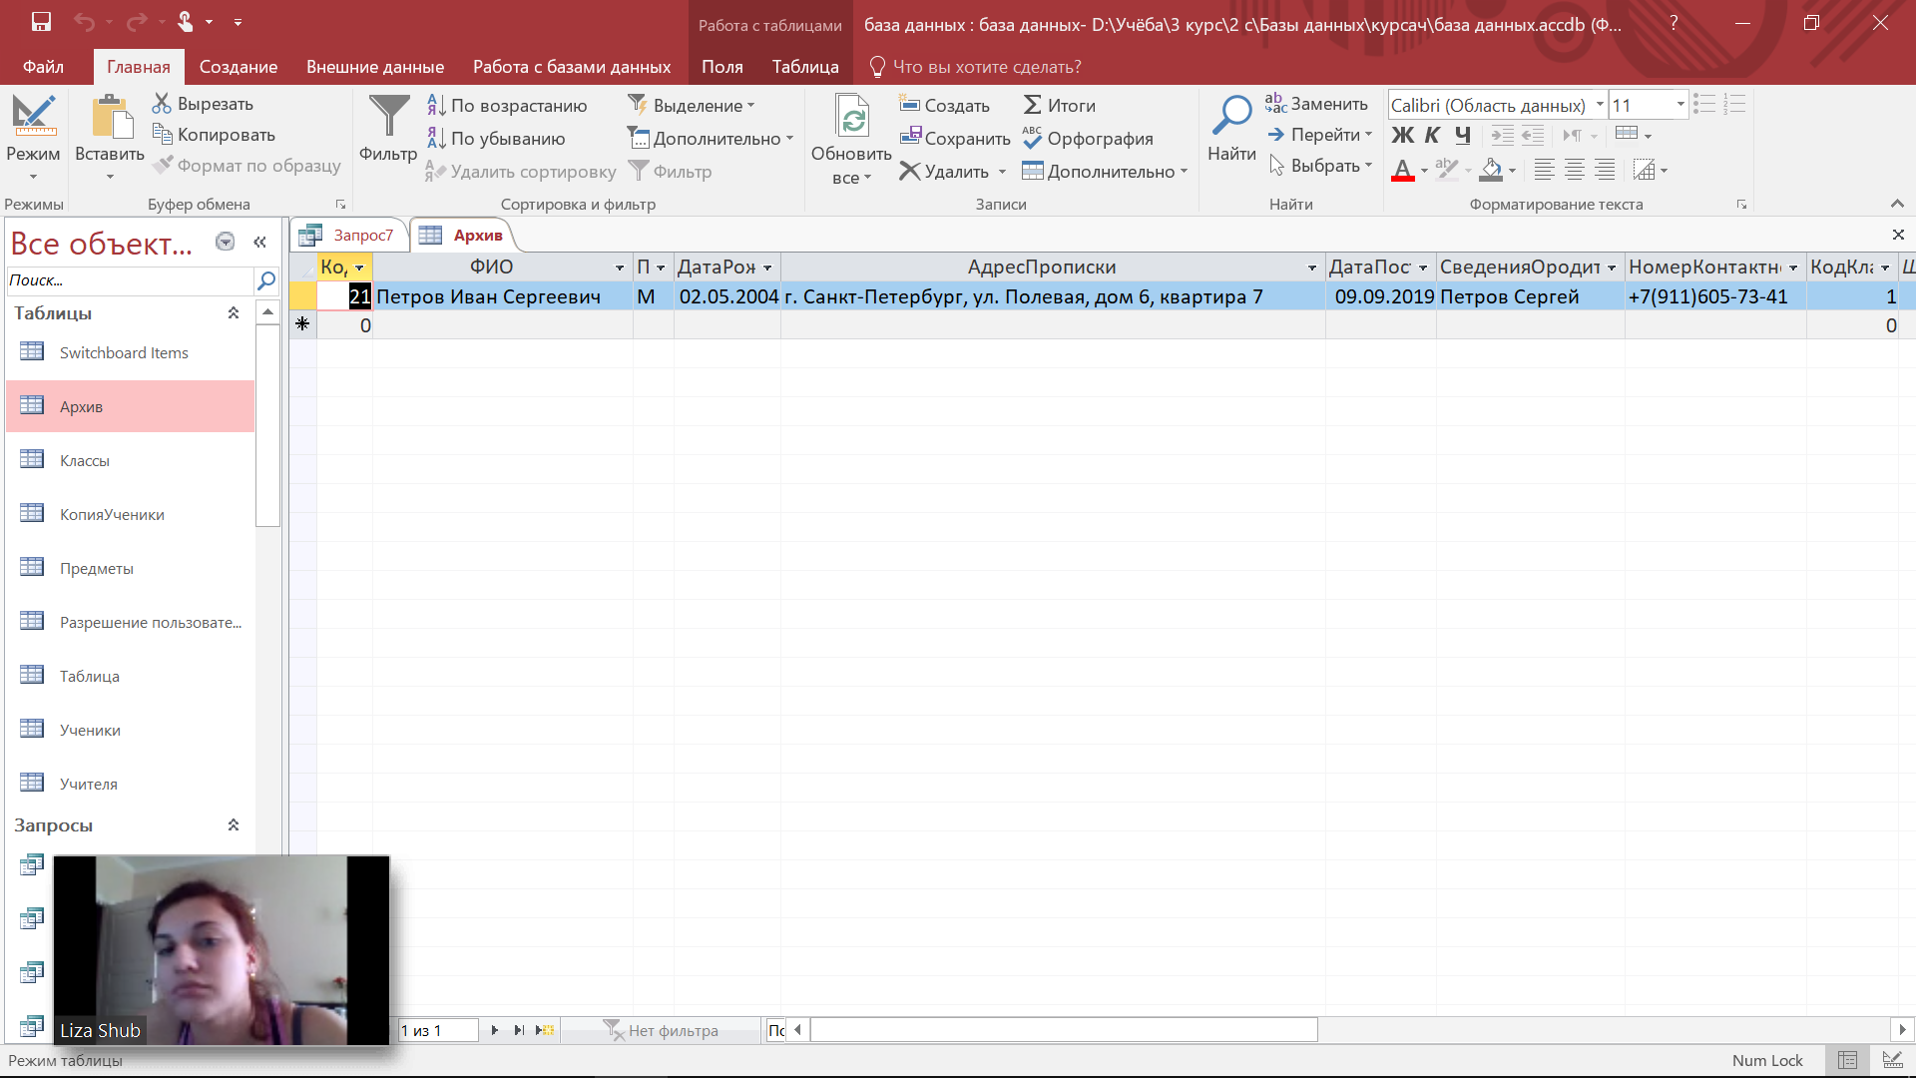Collapse the Запросы group
Viewport: 1916px width, 1078px height.
[x=234, y=825]
